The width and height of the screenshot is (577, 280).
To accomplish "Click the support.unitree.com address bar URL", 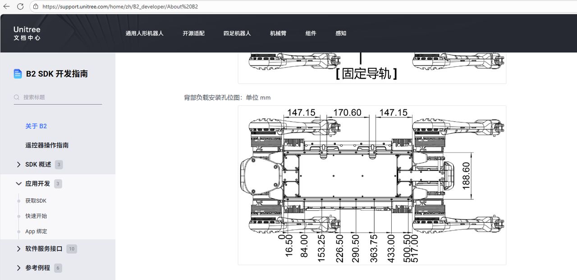I will point(120,7).
